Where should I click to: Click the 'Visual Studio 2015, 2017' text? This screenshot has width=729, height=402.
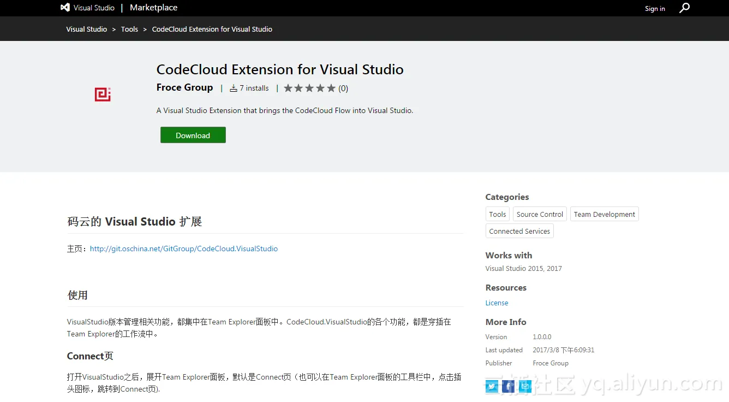tap(524, 268)
